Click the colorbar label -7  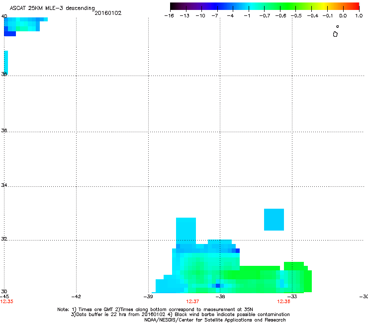click(215, 16)
